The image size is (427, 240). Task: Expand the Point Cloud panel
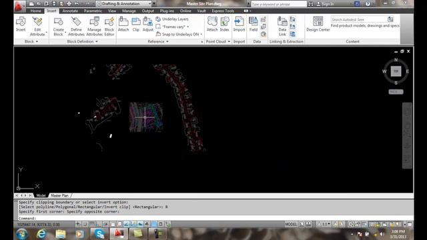click(218, 41)
